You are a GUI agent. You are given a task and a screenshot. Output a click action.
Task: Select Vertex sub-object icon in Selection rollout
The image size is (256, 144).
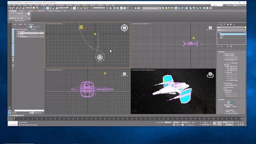[x=228, y=102]
